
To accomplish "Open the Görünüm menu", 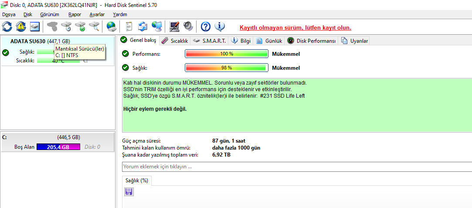I will click(x=50, y=14).
